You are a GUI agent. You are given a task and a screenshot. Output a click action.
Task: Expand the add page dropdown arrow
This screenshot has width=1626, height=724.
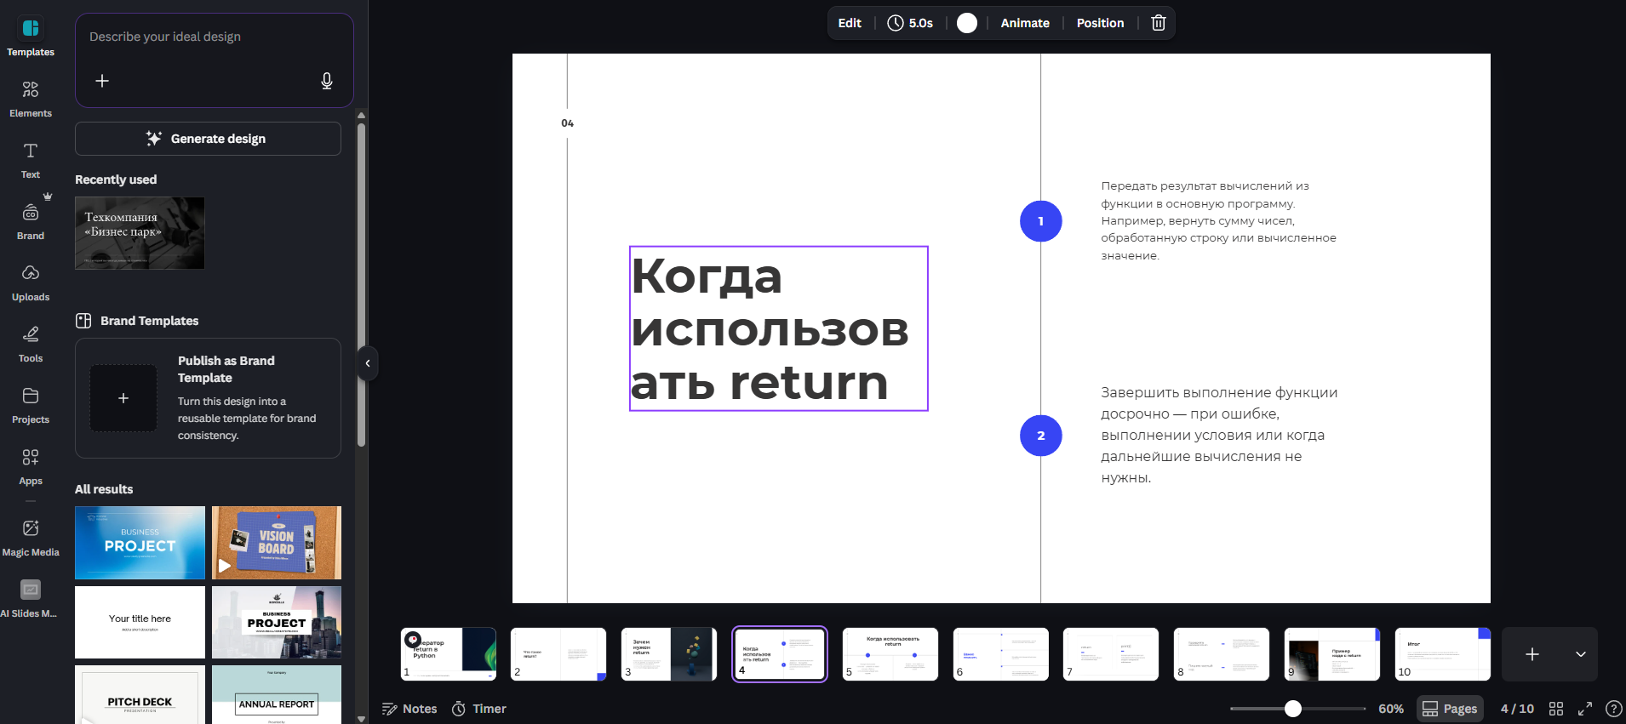1581,654
